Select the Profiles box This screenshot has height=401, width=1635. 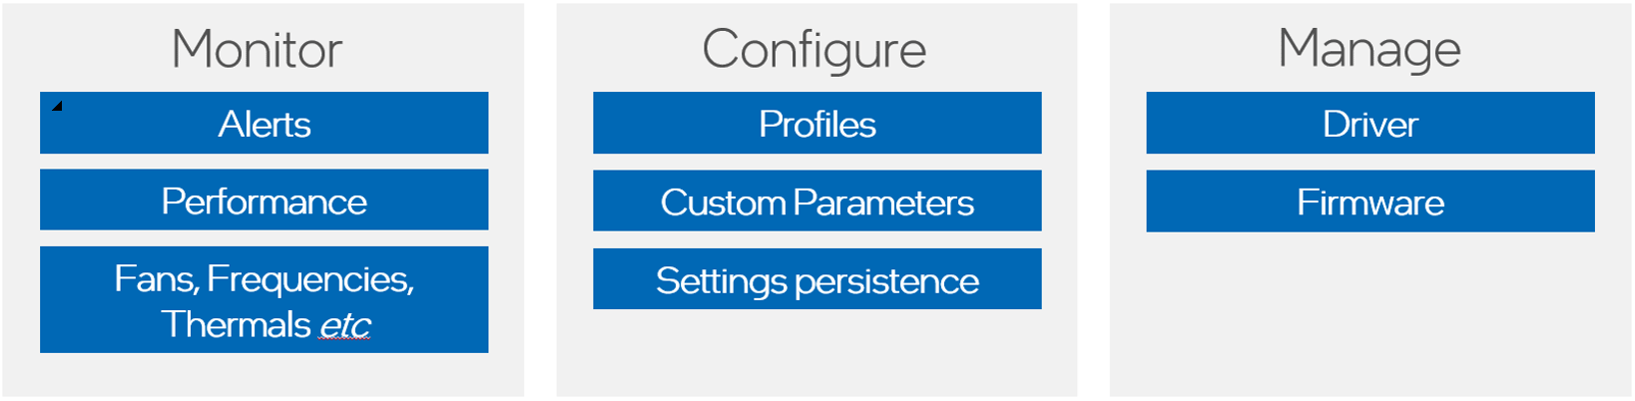(817, 124)
